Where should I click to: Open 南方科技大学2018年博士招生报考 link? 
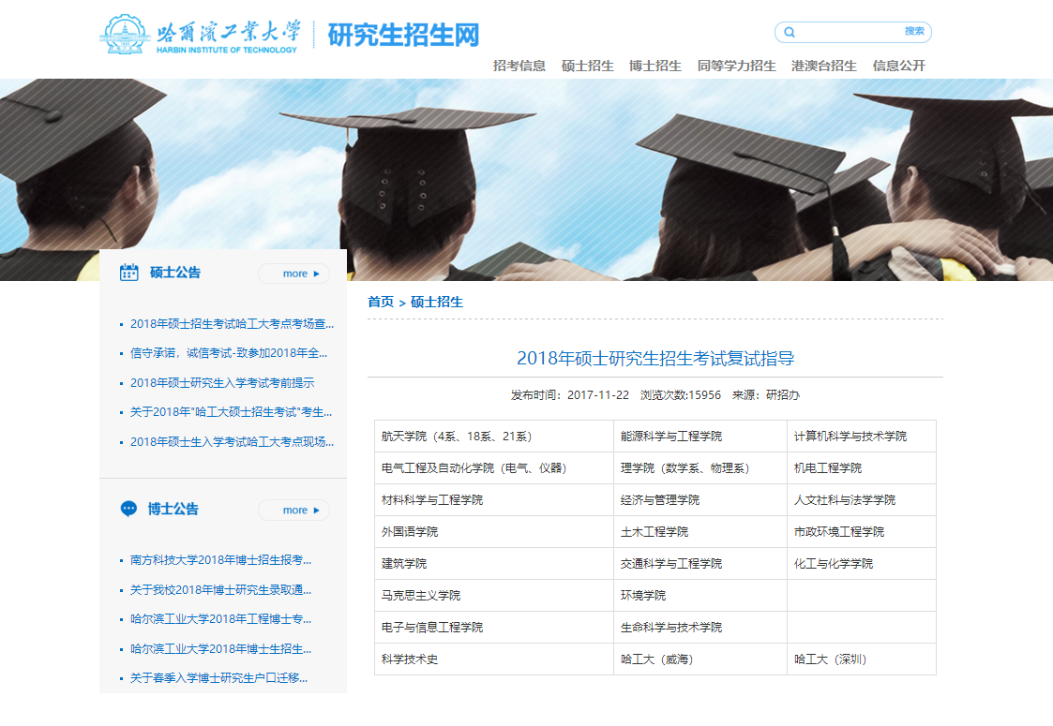pyautogui.click(x=220, y=560)
